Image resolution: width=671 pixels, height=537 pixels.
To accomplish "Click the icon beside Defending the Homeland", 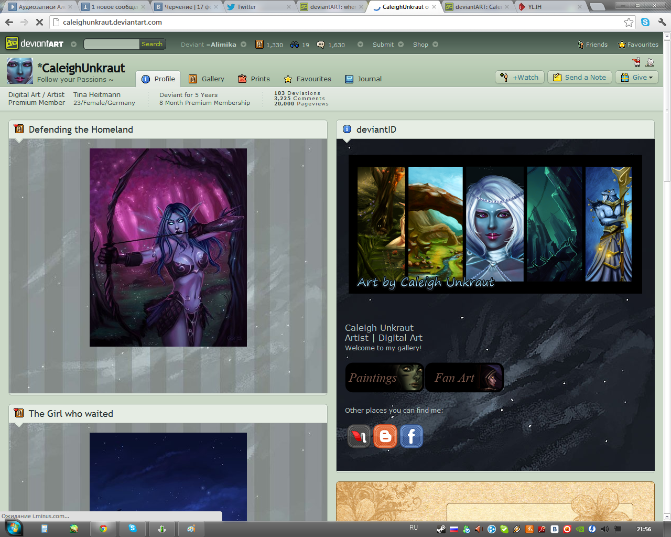I will [x=19, y=128].
